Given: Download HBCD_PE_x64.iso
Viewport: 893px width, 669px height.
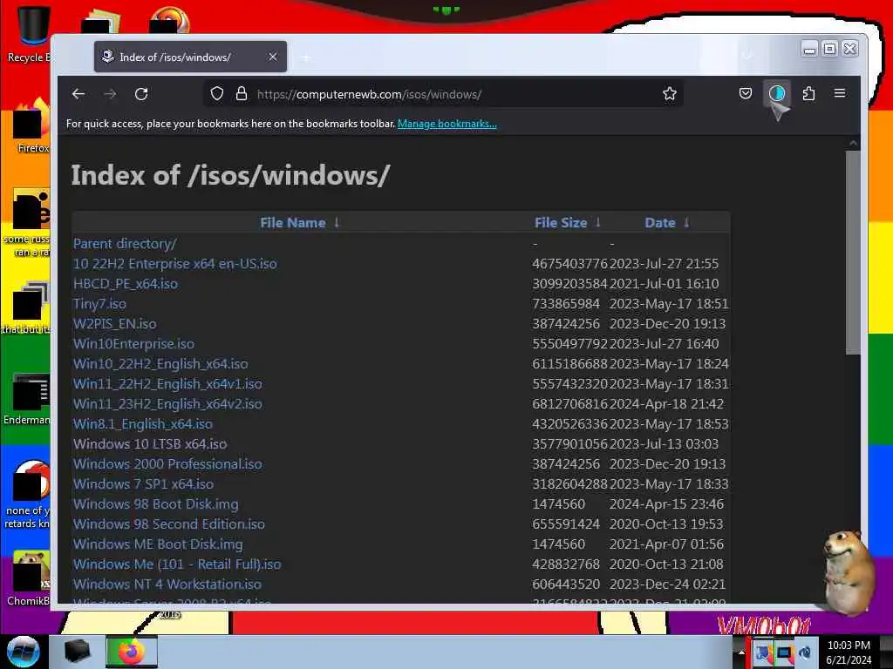Looking at the screenshot, I should pos(126,283).
